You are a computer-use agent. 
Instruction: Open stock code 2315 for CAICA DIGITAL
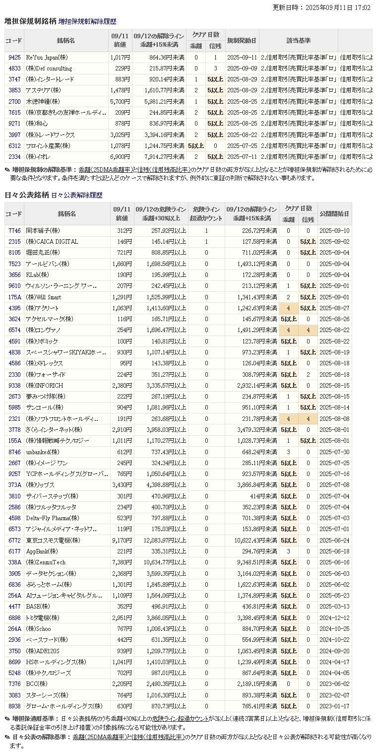[14, 242]
